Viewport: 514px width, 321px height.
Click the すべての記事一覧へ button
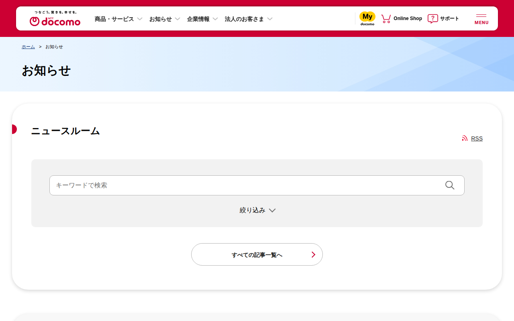coord(257,254)
